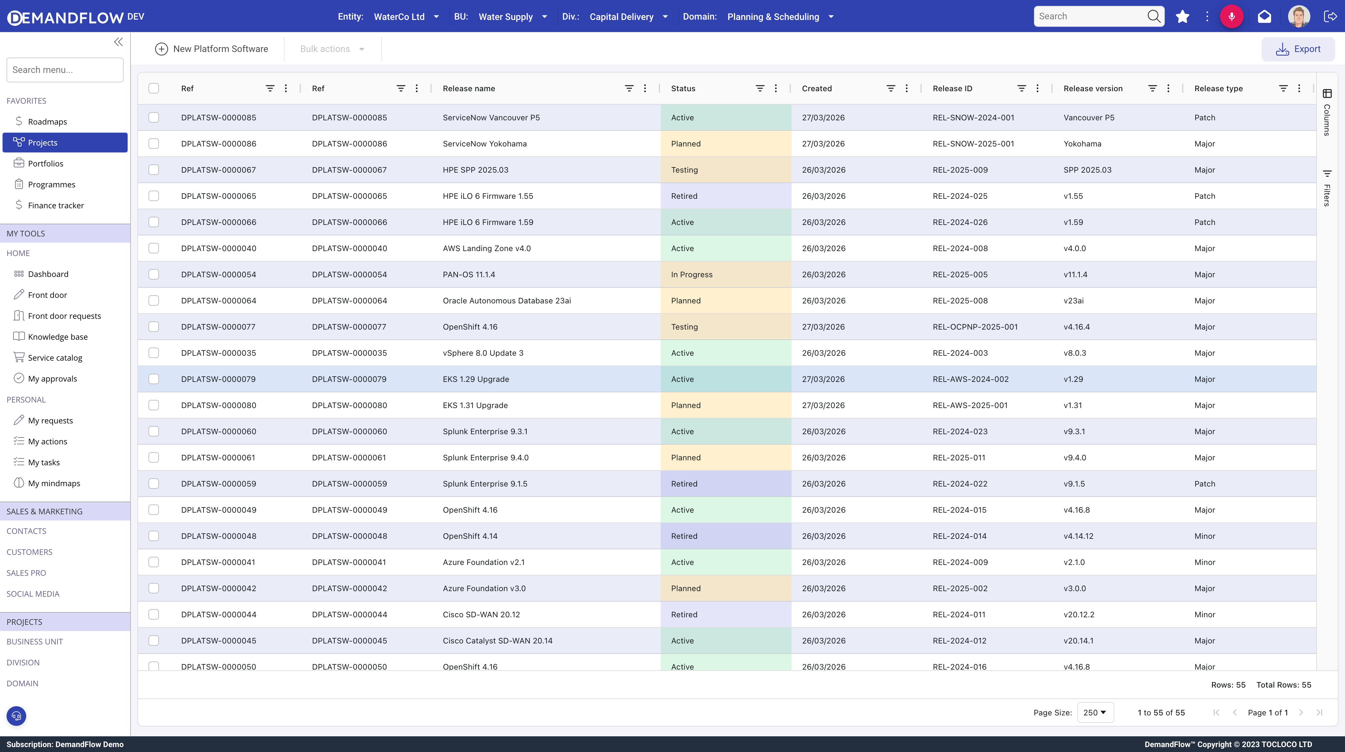Check the row for DPLATSW-0000085
The height and width of the screenshot is (752, 1345).
pos(153,117)
